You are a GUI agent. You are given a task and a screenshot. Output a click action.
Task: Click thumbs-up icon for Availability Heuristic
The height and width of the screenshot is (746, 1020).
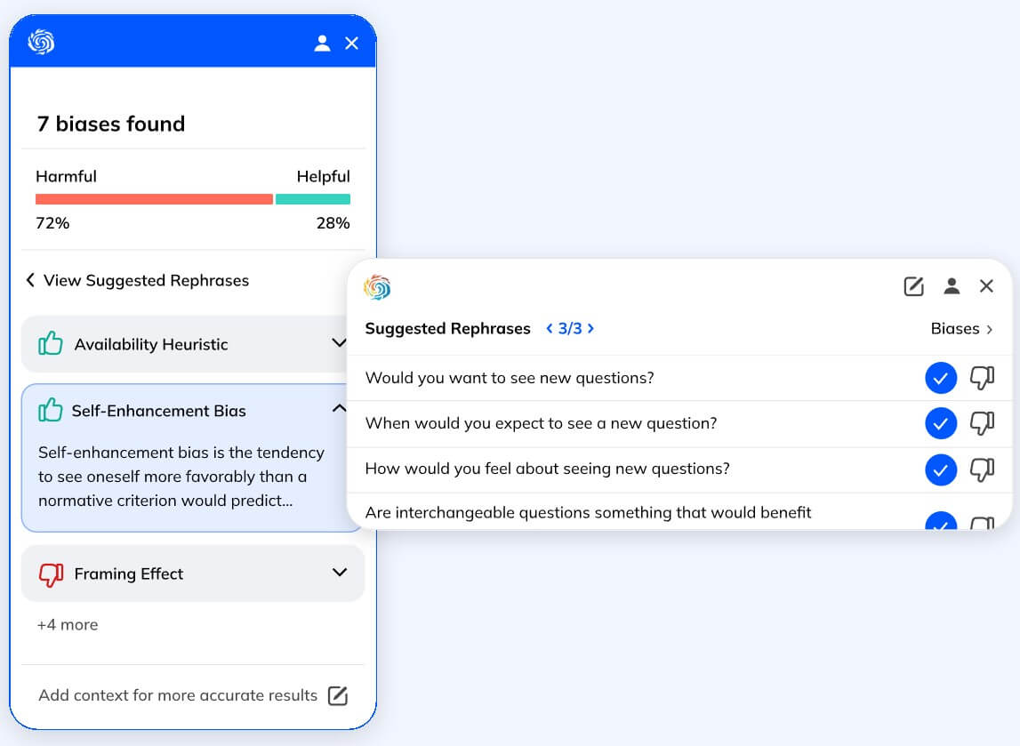coord(50,343)
